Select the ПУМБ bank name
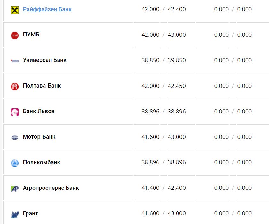The image size is (269, 224). click(x=31, y=35)
